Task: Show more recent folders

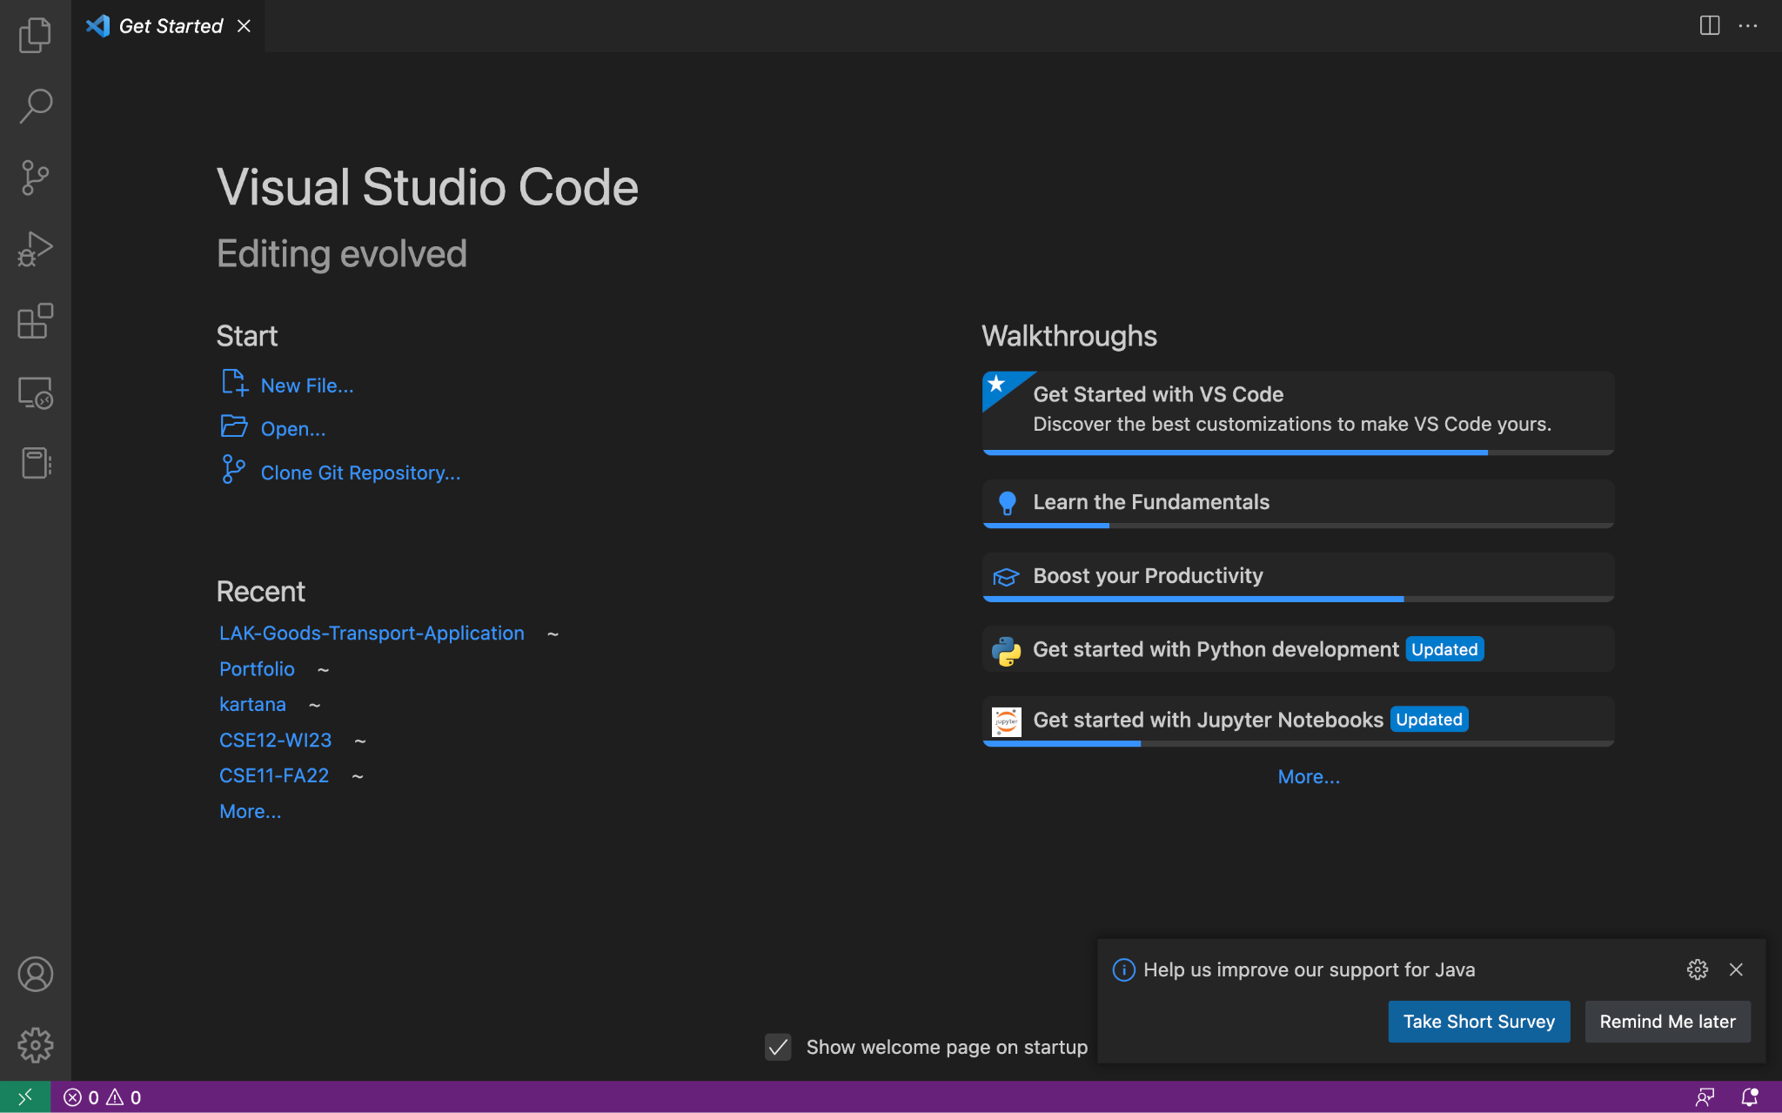Action: (x=250, y=812)
